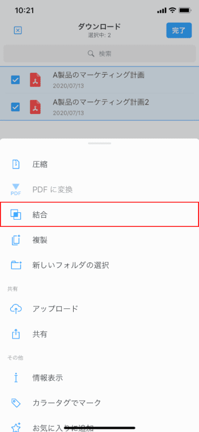Viewport: 199px width, 432px height.
Task: Tap the color tag icon
Action: point(16,403)
